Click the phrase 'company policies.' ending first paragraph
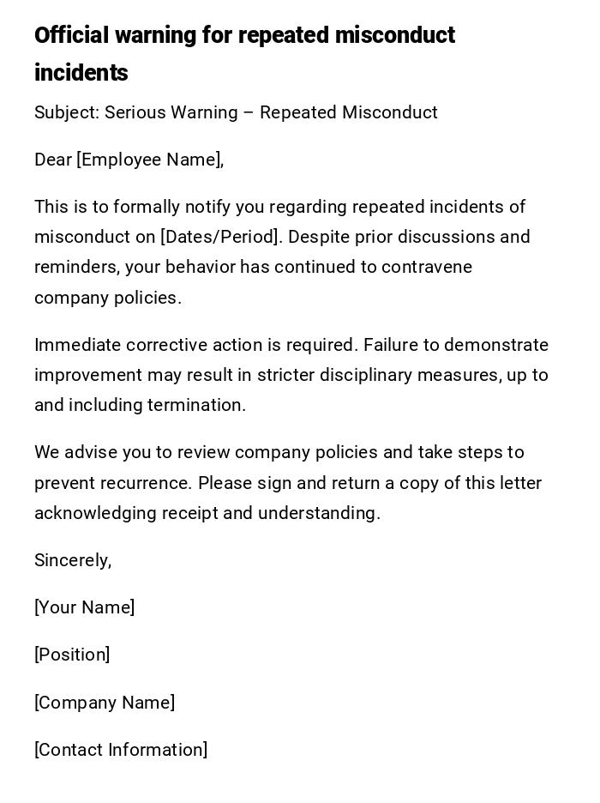The image size is (600, 803). tap(108, 298)
